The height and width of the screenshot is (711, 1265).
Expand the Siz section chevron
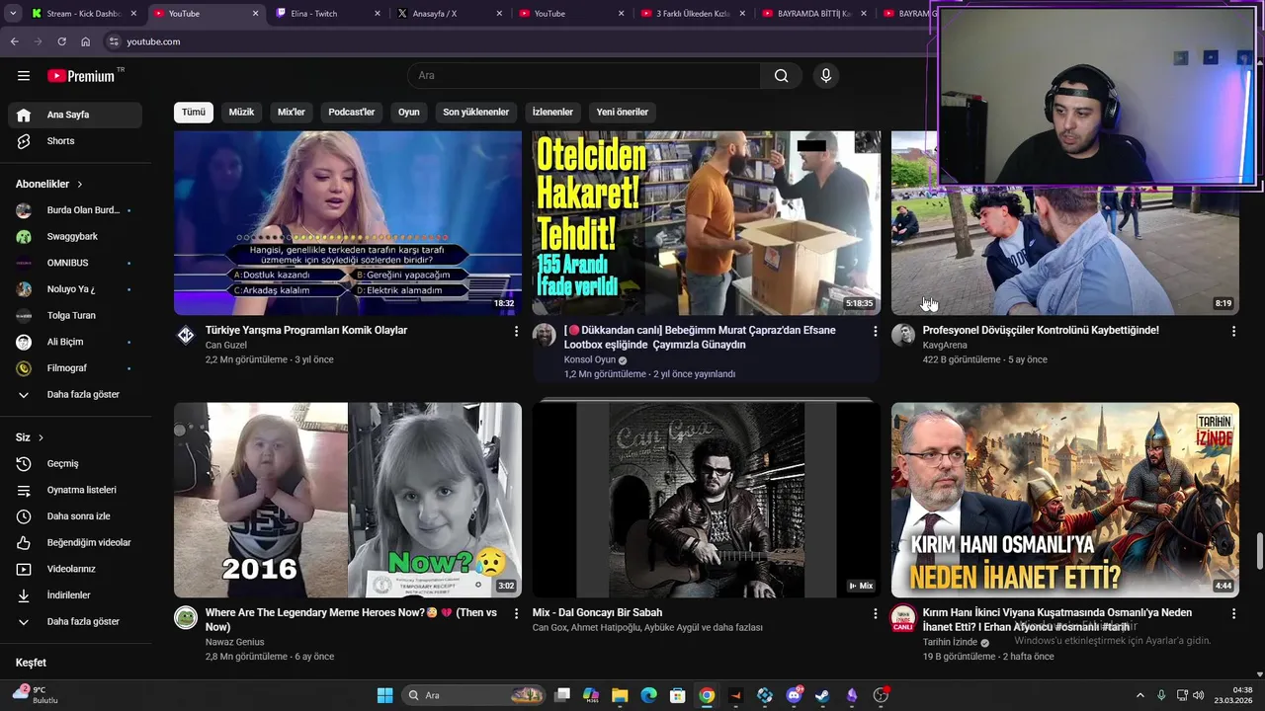click(41, 437)
